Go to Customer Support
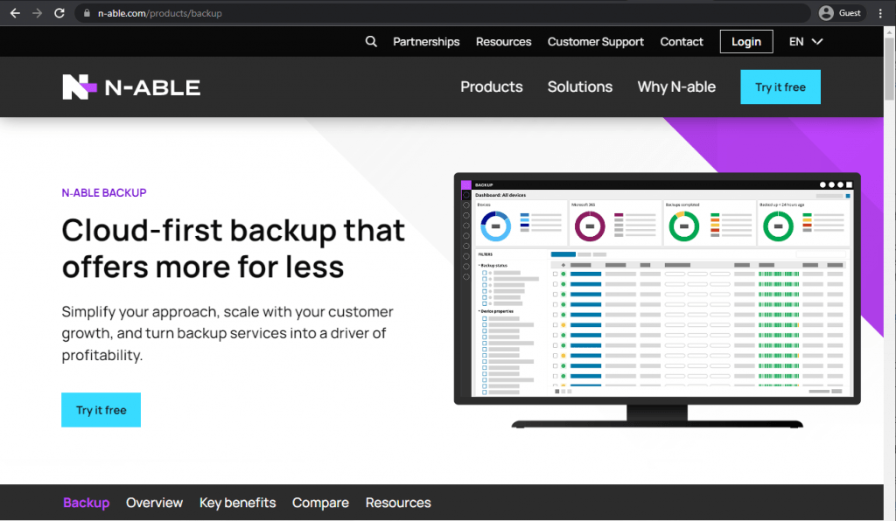This screenshot has width=896, height=521. pyautogui.click(x=595, y=42)
